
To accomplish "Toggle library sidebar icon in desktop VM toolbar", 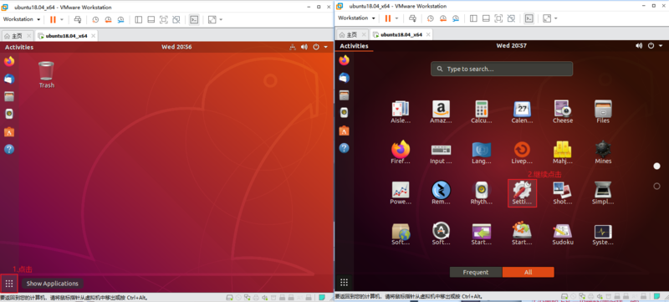I will [138, 19].
